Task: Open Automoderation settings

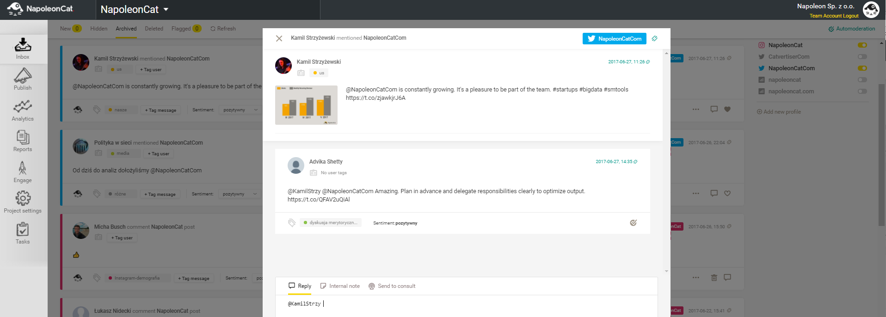Action: click(851, 29)
